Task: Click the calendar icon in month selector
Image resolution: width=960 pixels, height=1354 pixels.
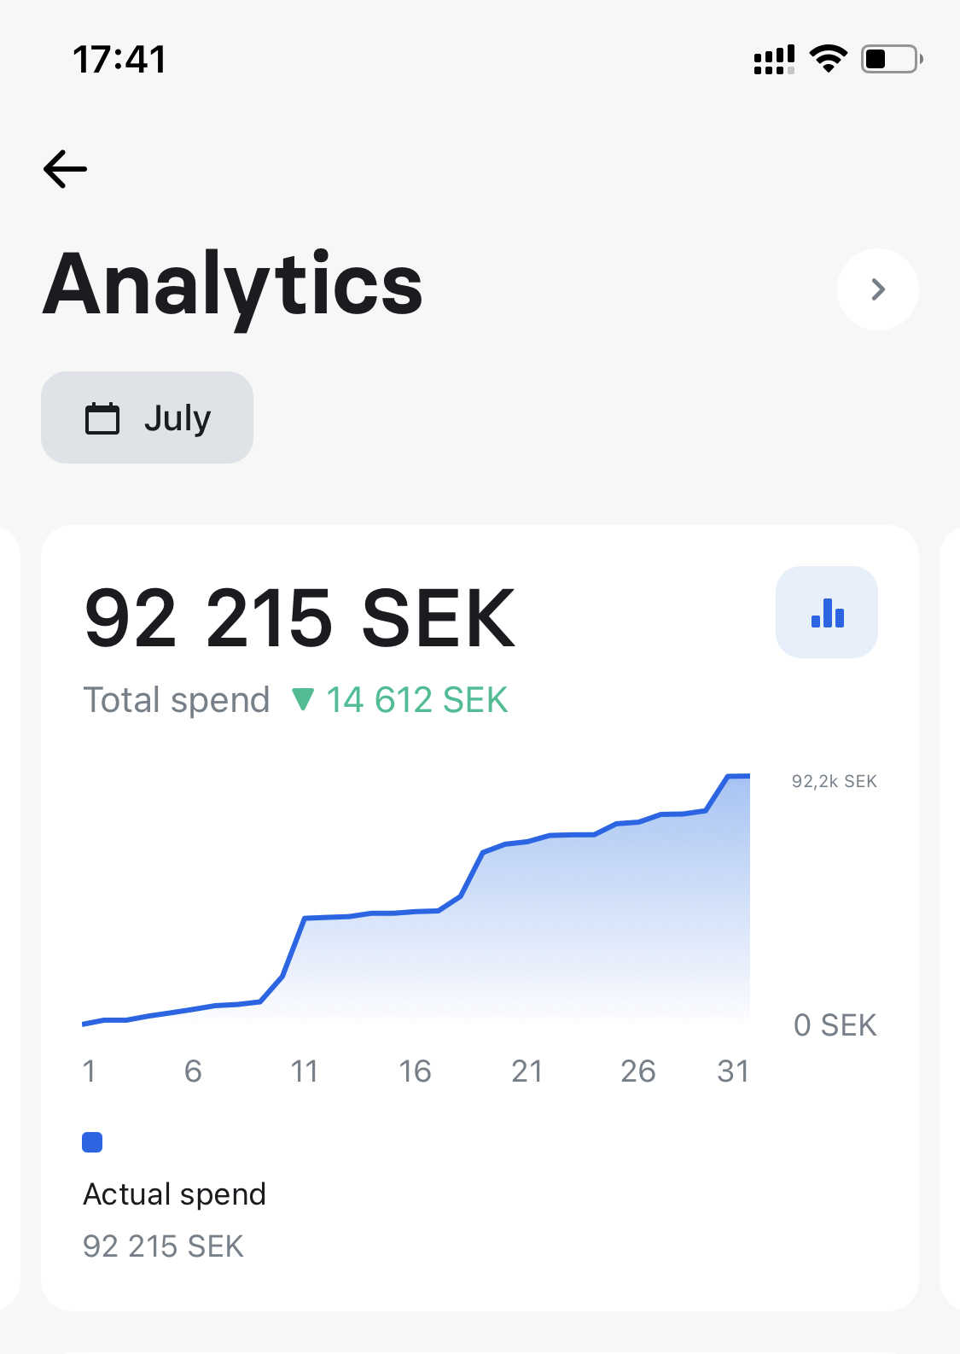Action: pos(102,418)
